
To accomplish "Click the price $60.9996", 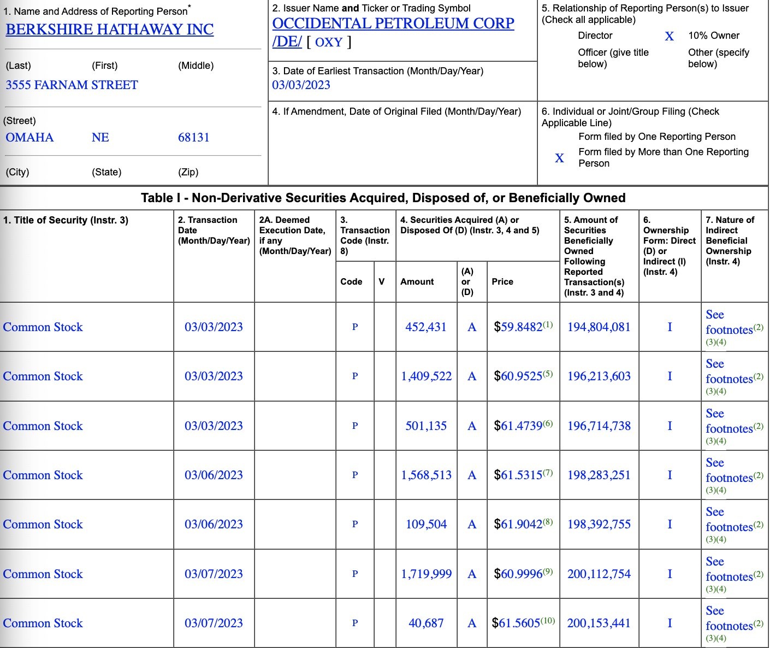I will click(x=518, y=574).
